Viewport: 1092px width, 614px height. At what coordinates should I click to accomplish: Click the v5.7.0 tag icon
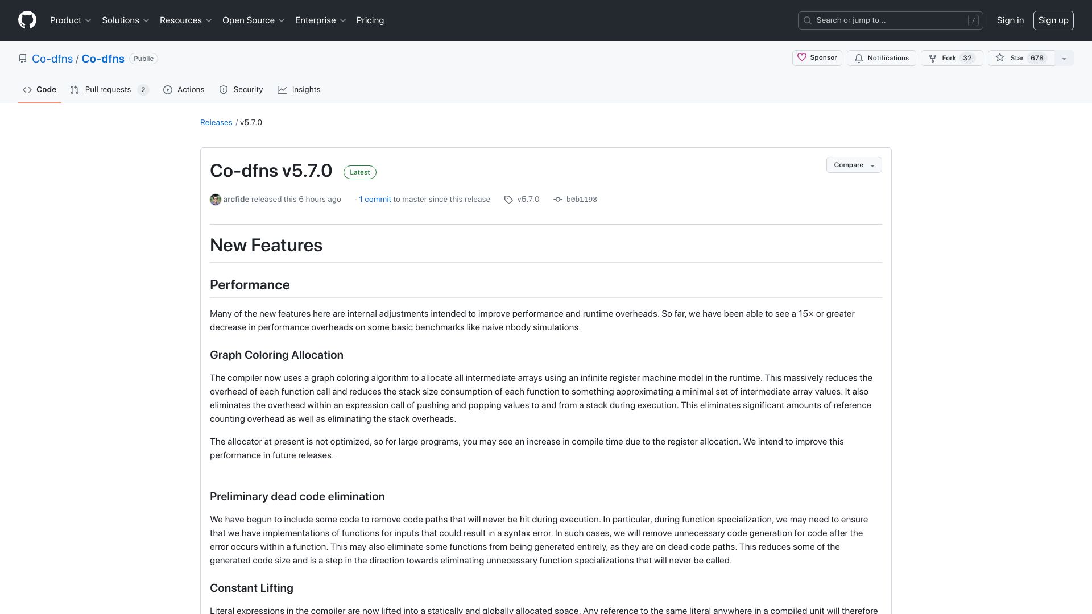point(508,200)
